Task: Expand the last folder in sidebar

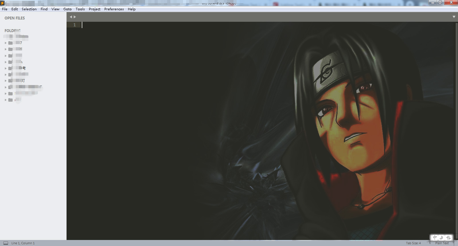Action: pos(5,100)
